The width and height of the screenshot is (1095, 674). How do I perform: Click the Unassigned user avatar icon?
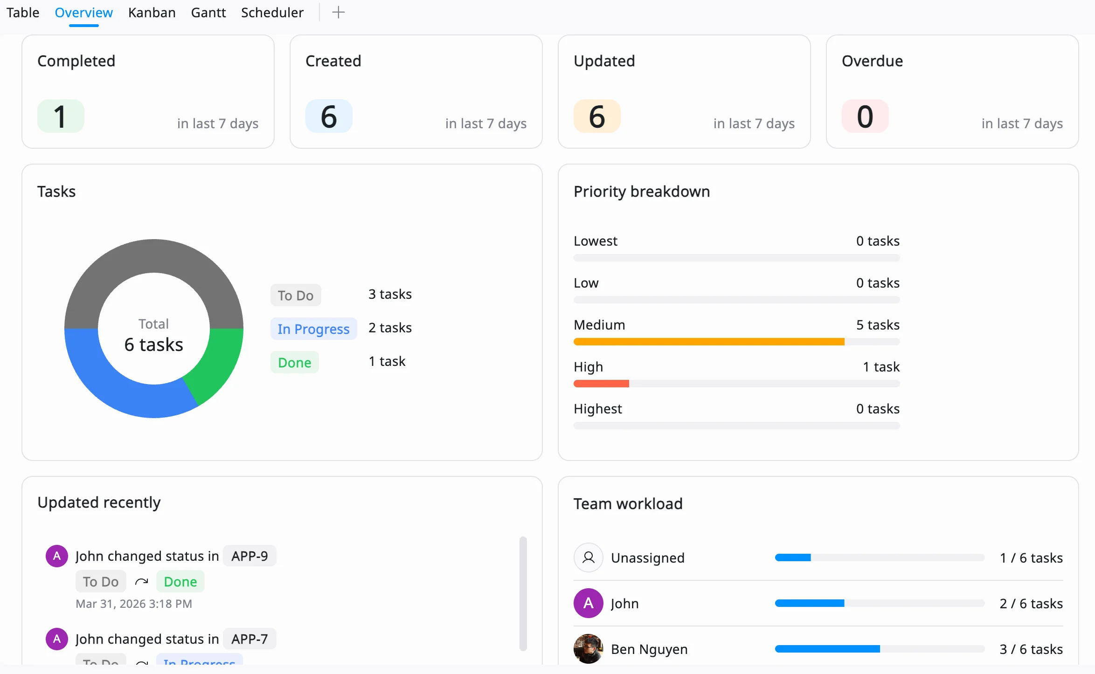(588, 557)
